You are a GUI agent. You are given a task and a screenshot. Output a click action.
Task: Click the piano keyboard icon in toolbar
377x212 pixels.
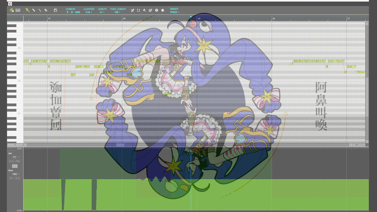(x=18, y=10)
